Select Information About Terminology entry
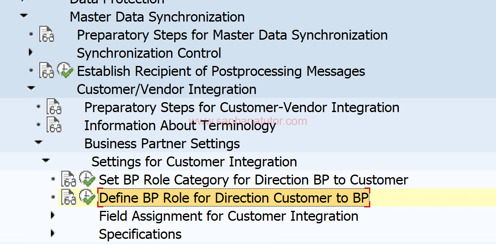 [180, 125]
